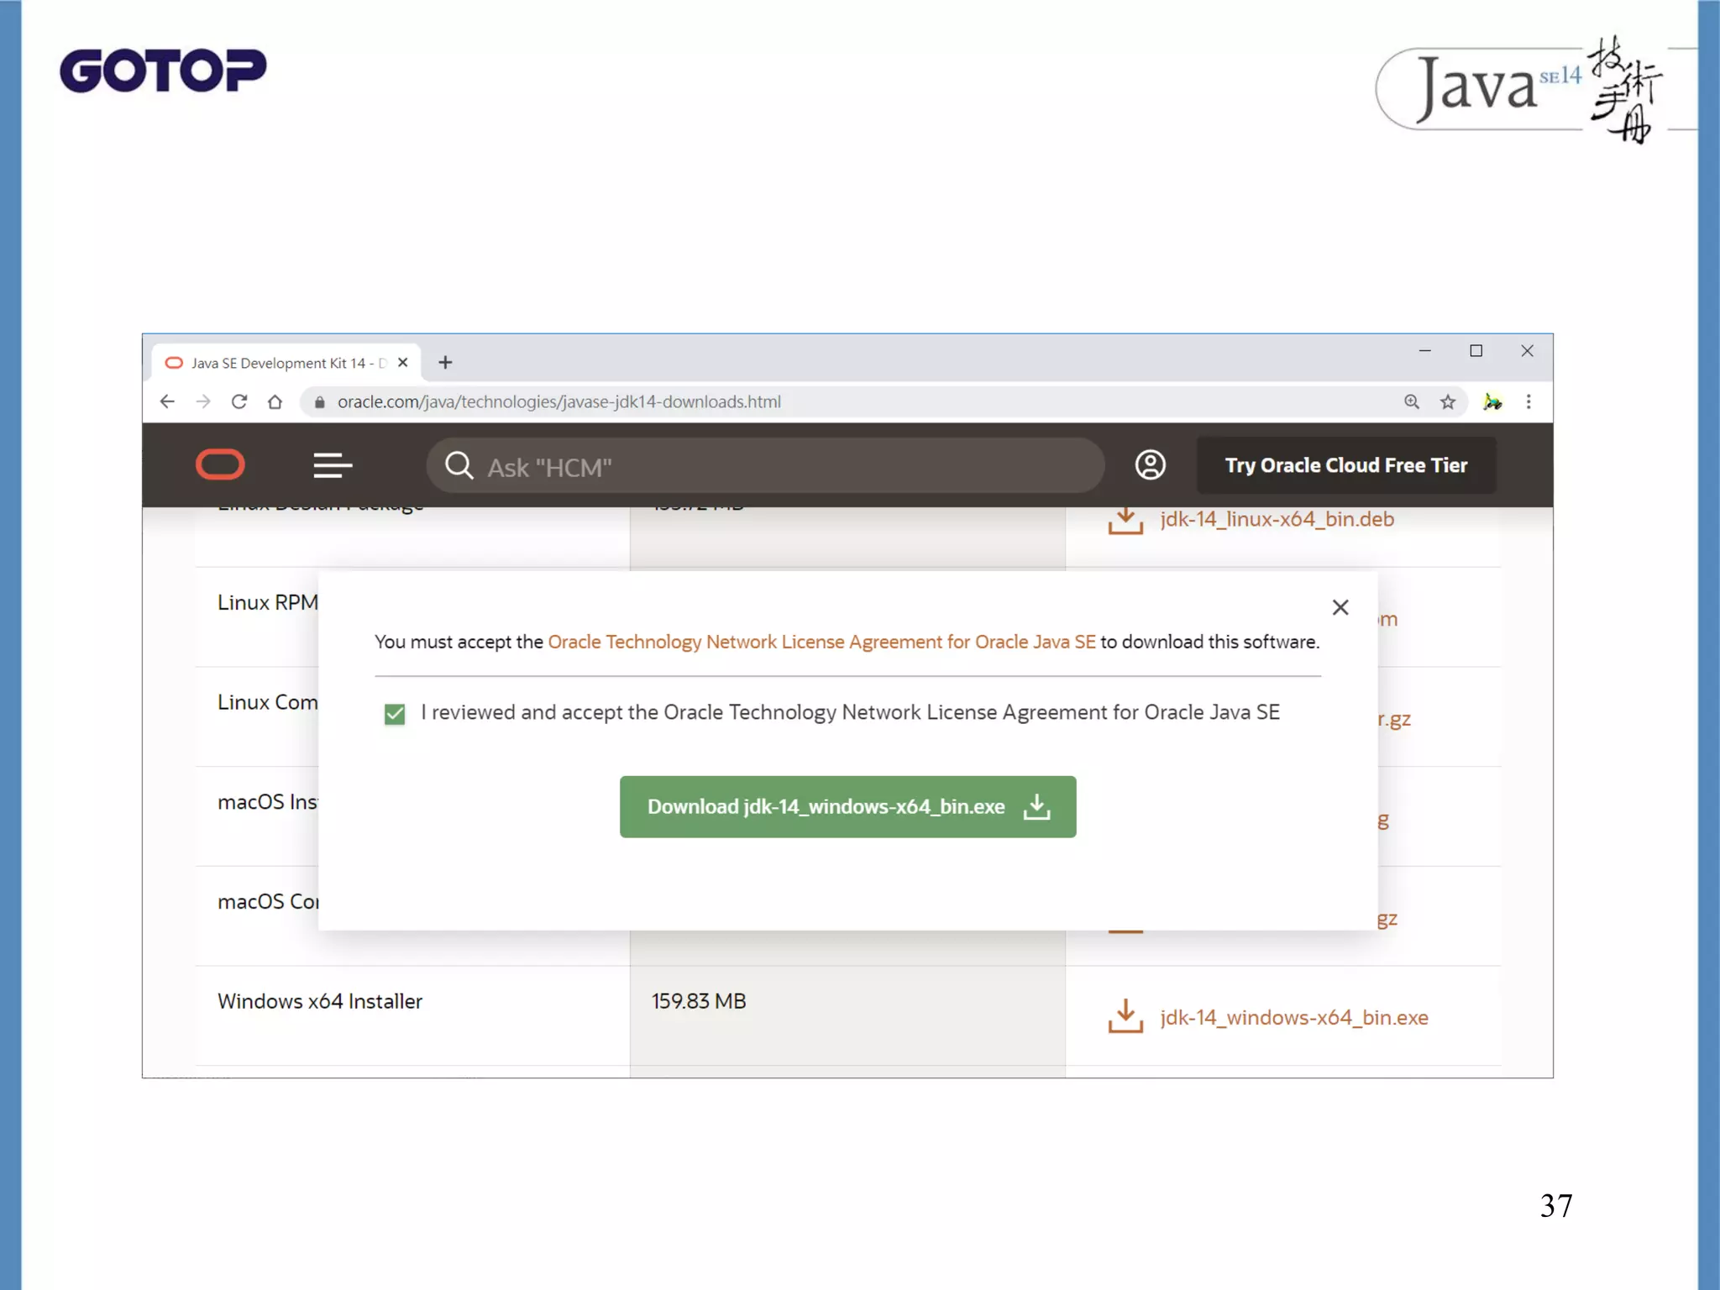The height and width of the screenshot is (1290, 1720).
Task: Open Chrome three-dot menu
Action: (1529, 401)
